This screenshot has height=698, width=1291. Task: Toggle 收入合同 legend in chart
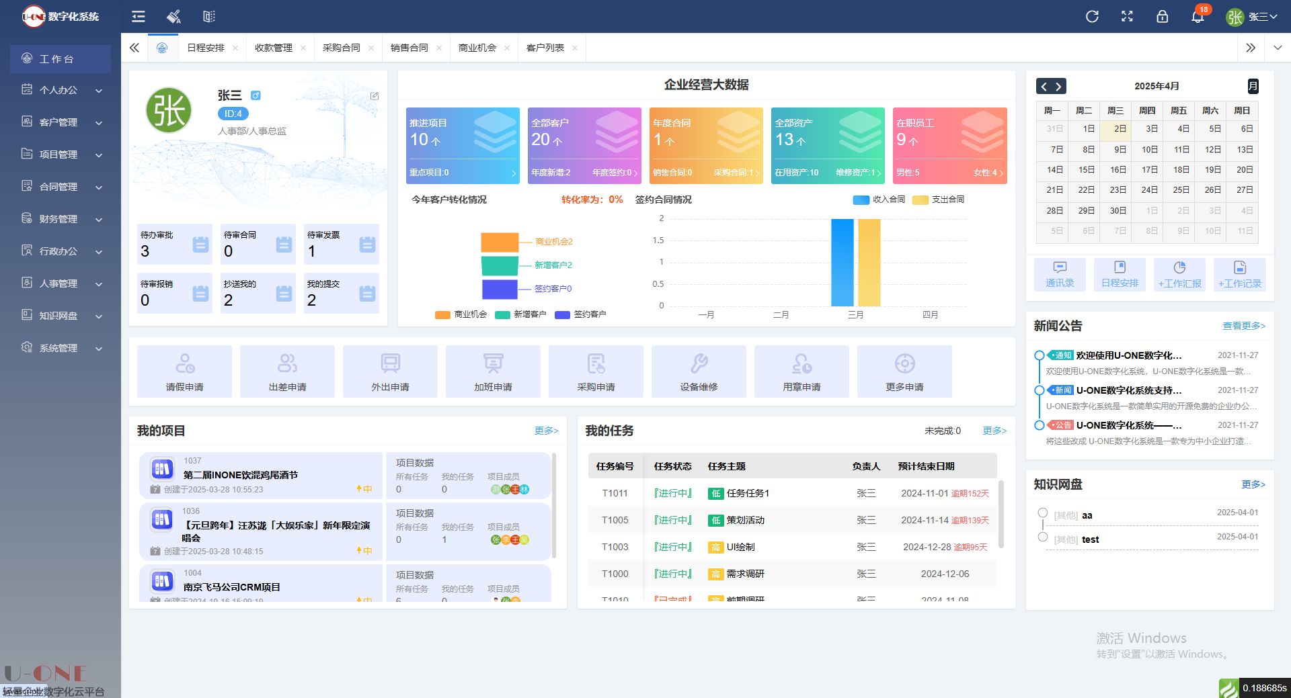[879, 200]
